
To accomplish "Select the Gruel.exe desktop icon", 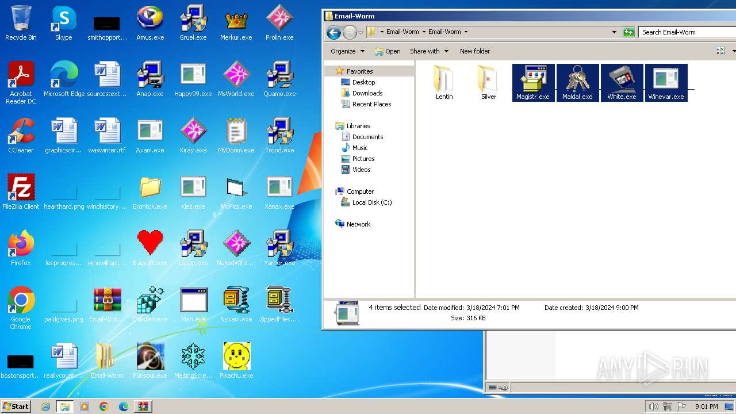I will [193, 23].
